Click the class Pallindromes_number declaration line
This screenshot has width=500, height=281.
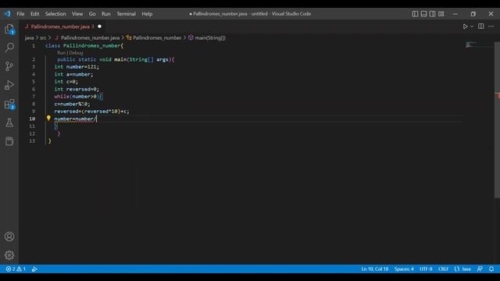[84, 45]
